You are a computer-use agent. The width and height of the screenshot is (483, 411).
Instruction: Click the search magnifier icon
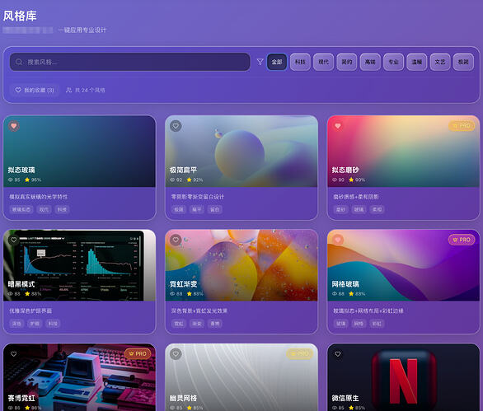click(19, 62)
